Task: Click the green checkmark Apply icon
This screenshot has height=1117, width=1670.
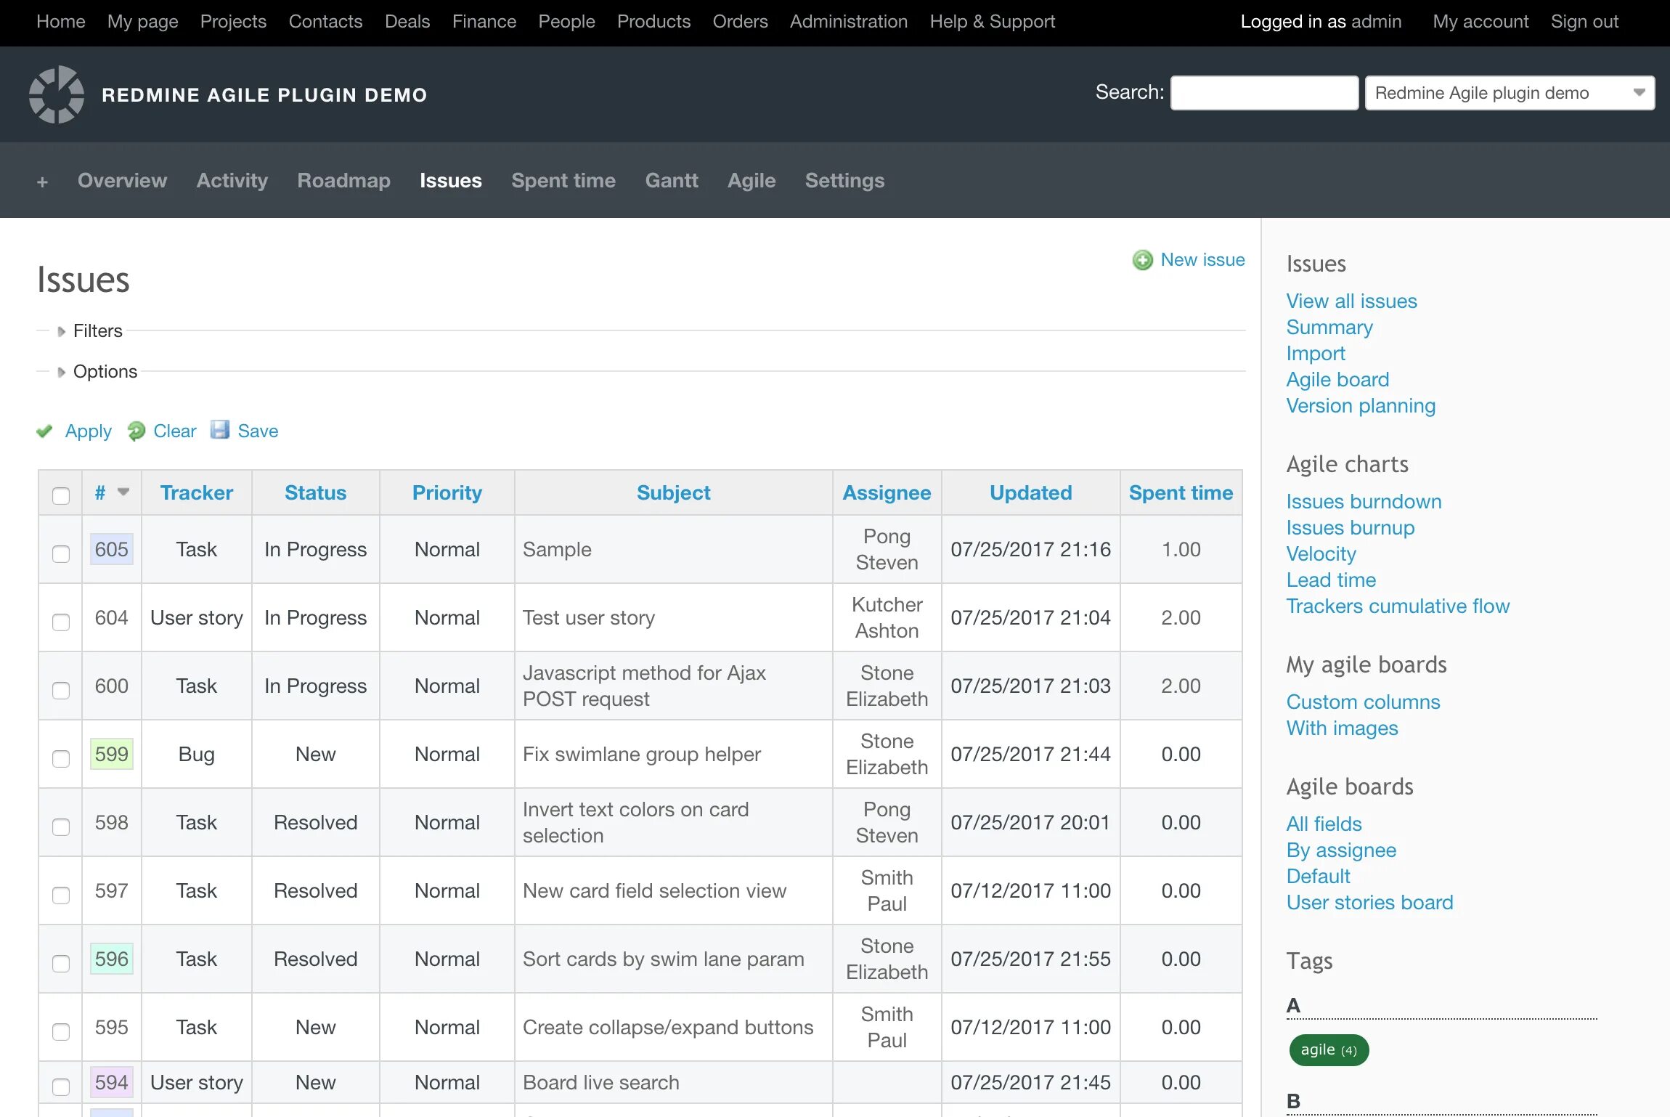Action: pyautogui.click(x=45, y=431)
